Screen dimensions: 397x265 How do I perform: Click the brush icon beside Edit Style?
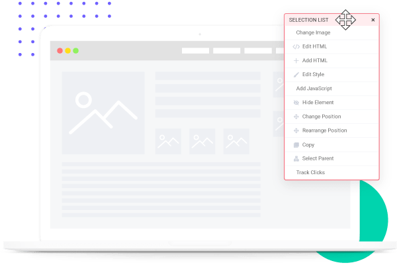296,75
